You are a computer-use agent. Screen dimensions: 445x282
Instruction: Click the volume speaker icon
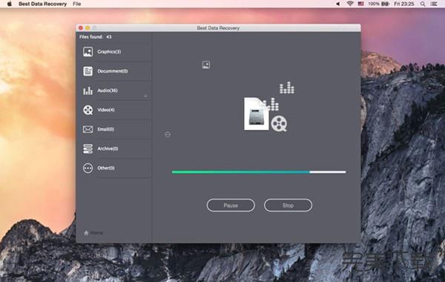[338, 4]
